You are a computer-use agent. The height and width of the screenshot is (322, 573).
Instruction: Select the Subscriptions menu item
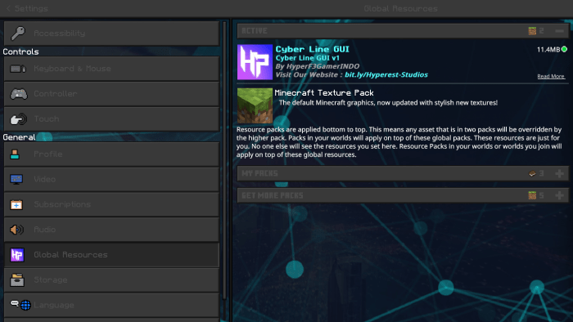(x=111, y=204)
